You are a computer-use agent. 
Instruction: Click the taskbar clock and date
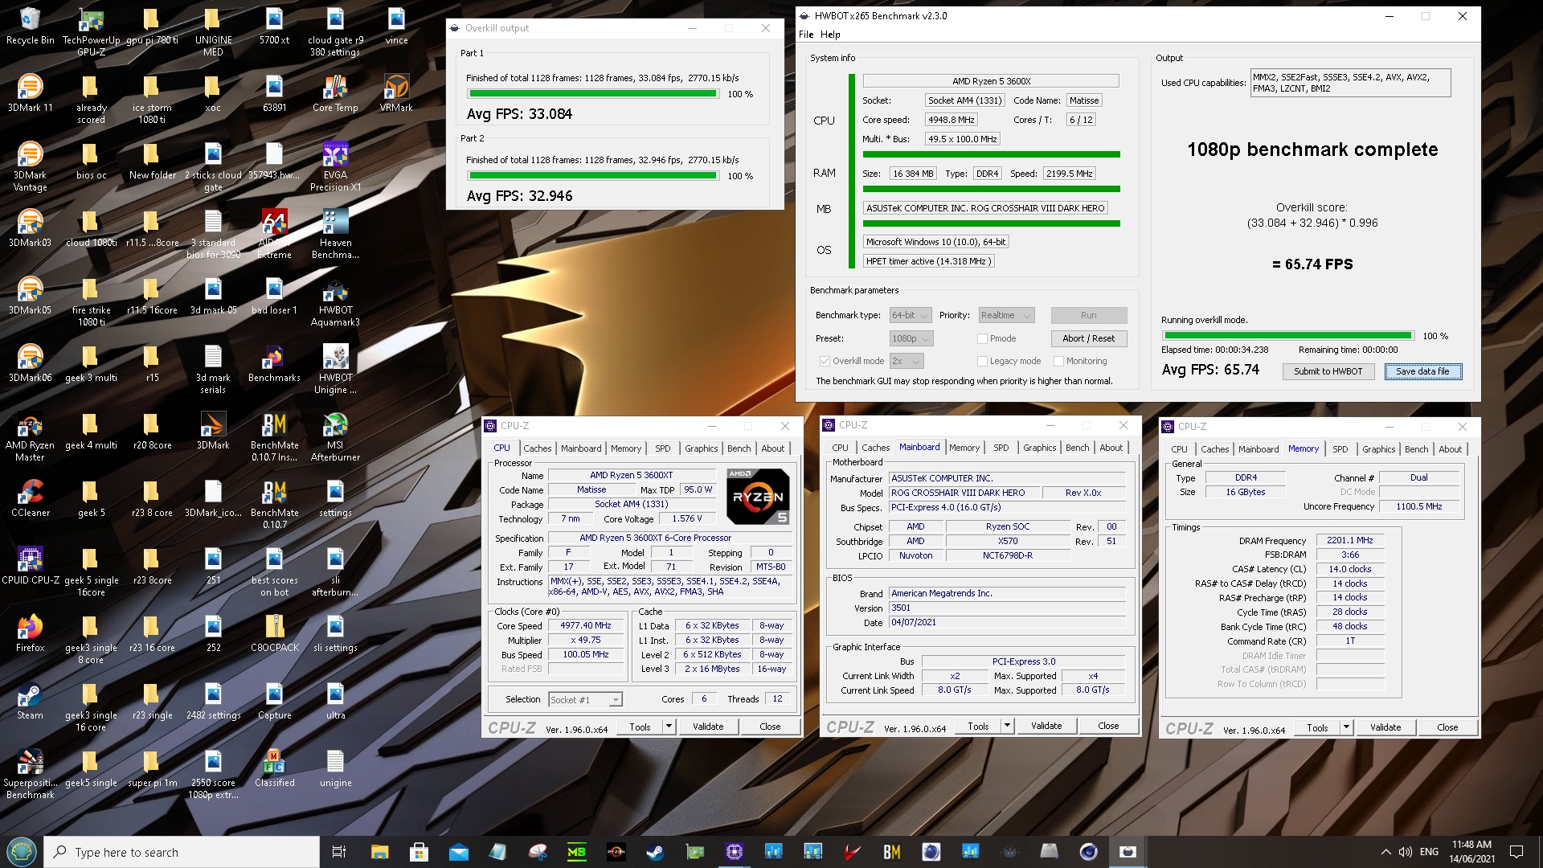pyautogui.click(x=1471, y=852)
